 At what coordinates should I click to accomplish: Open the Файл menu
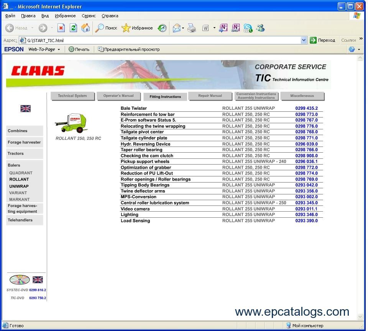10,16
